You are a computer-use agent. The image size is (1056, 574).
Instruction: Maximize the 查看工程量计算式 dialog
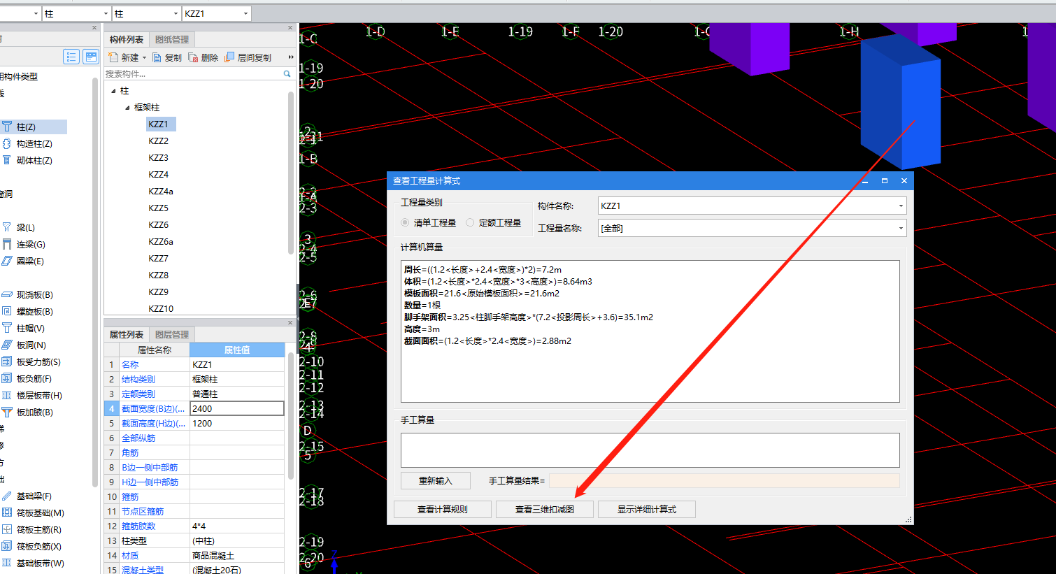click(x=885, y=180)
